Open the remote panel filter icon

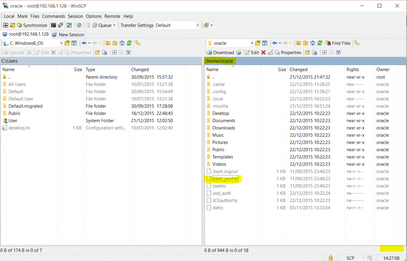point(264,43)
